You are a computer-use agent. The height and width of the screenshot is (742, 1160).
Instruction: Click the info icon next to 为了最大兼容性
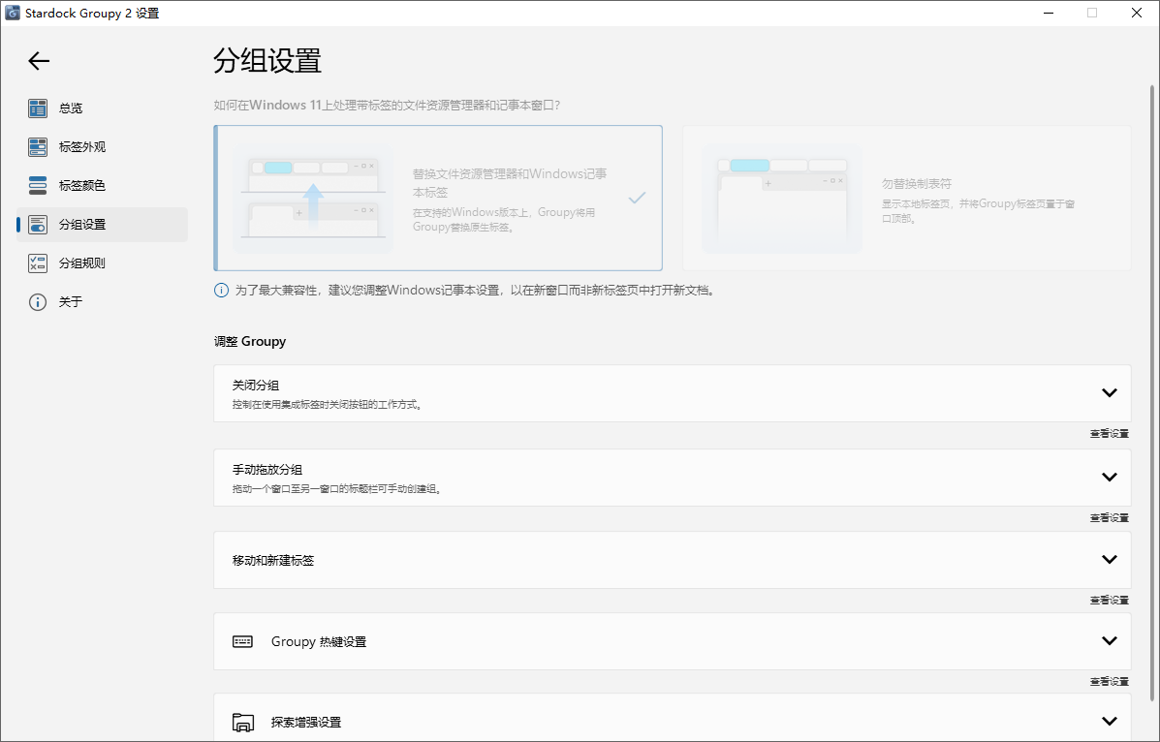(221, 290)
